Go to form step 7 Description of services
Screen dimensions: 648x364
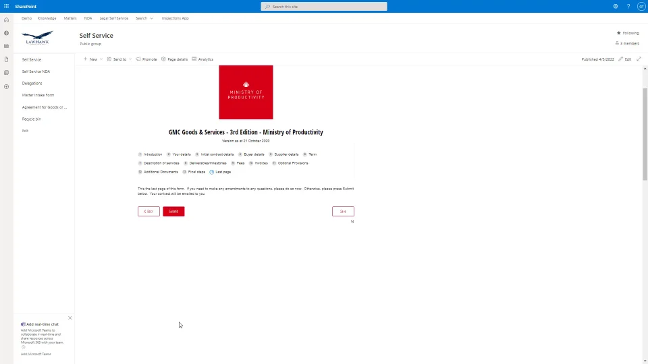coord(159,163)
